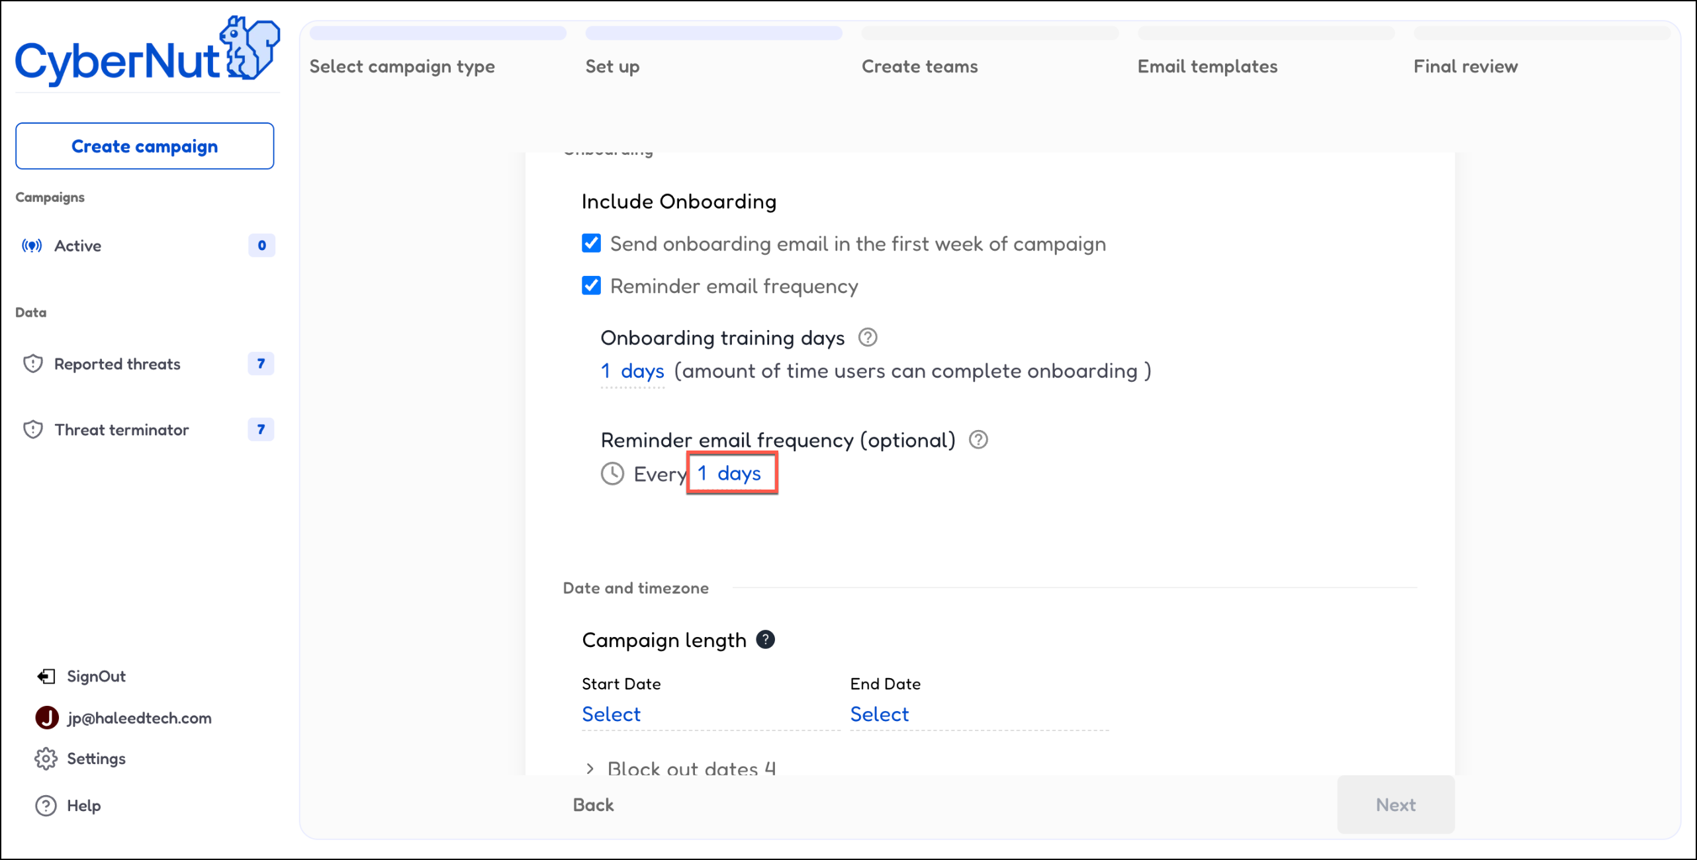
Task: Click help icon beside Reminder email frequency (optional)
Action: click(x=978, y=440)
